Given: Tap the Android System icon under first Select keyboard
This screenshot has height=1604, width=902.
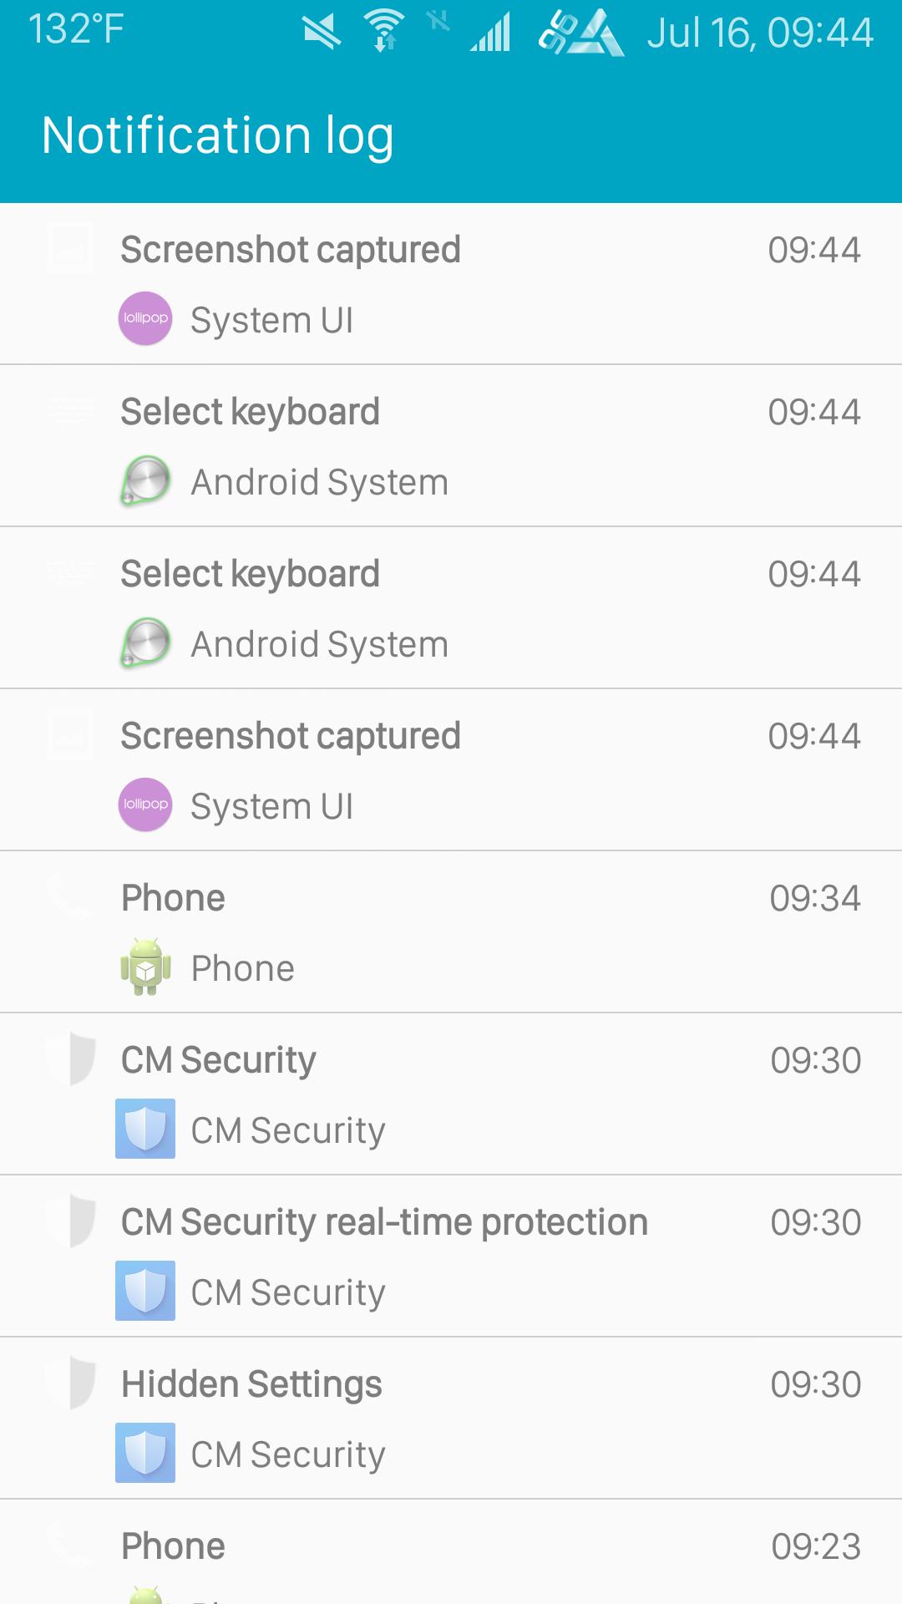Looking at the screenshot, I should tap(145, 480).
